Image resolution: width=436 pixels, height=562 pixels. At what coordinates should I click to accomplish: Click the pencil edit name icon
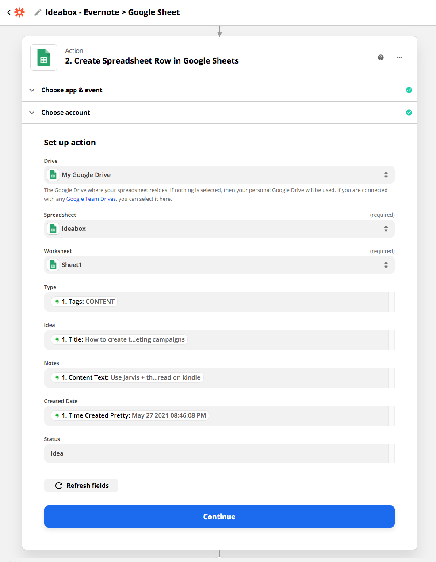click(x=38, y=12)
